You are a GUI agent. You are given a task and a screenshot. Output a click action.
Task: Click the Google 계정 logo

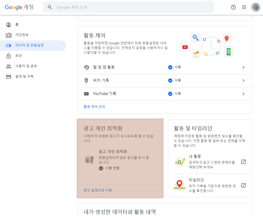(x=19, y=7)
